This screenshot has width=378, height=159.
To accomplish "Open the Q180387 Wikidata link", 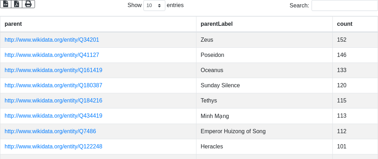I will (53, 86).
